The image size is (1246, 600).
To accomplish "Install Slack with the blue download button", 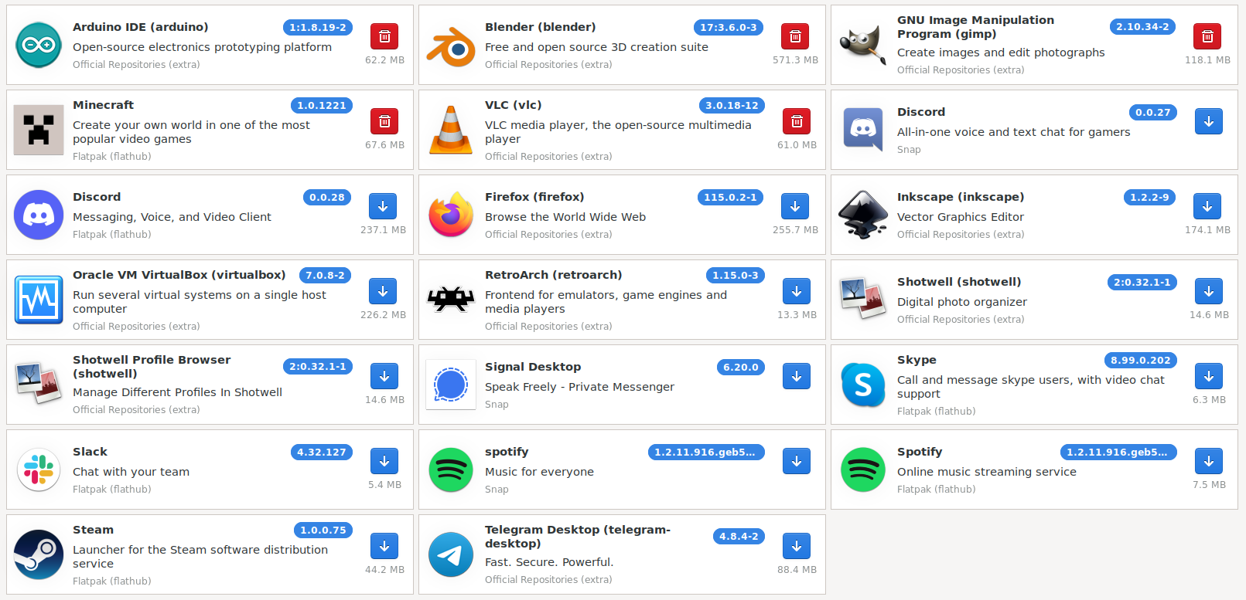I will coord(384,461).
